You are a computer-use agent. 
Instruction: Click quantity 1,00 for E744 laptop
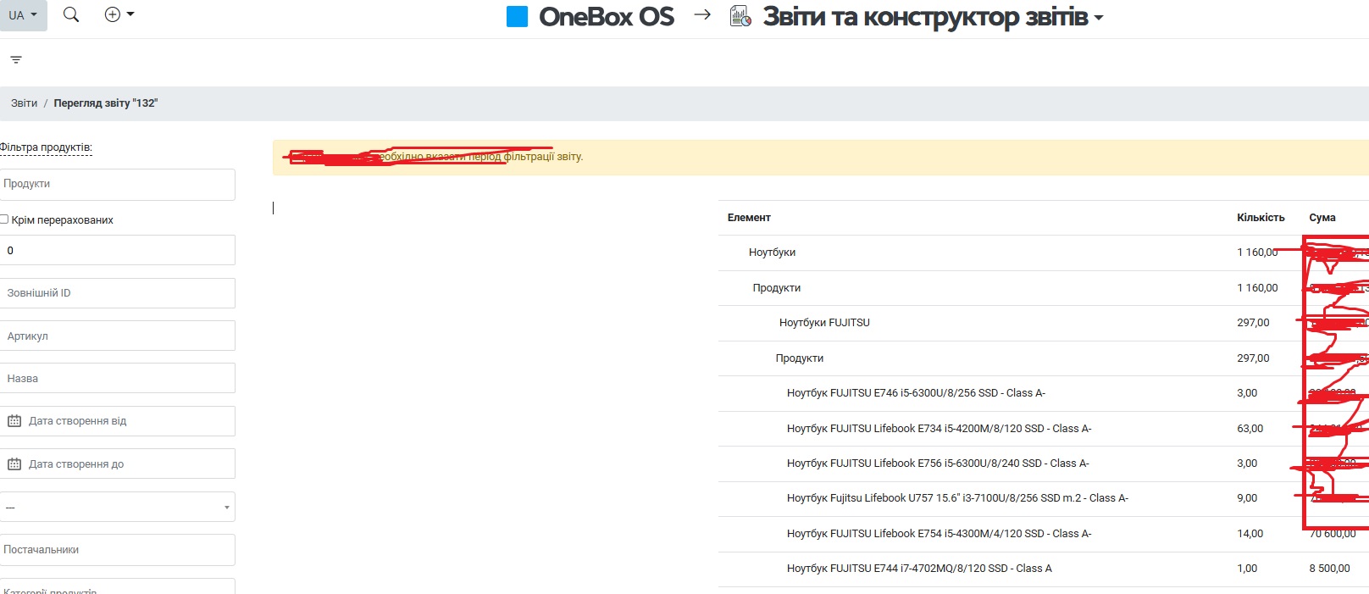coord(1247,569)
